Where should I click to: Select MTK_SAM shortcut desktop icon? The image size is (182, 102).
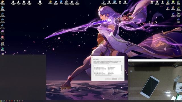pyautogui.click(x=77, y=3)
